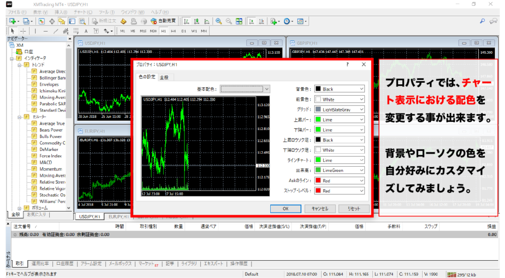Open the 上昇ロウソク足 Black dropdown
The image size is (505, 278).
[339, 140]
